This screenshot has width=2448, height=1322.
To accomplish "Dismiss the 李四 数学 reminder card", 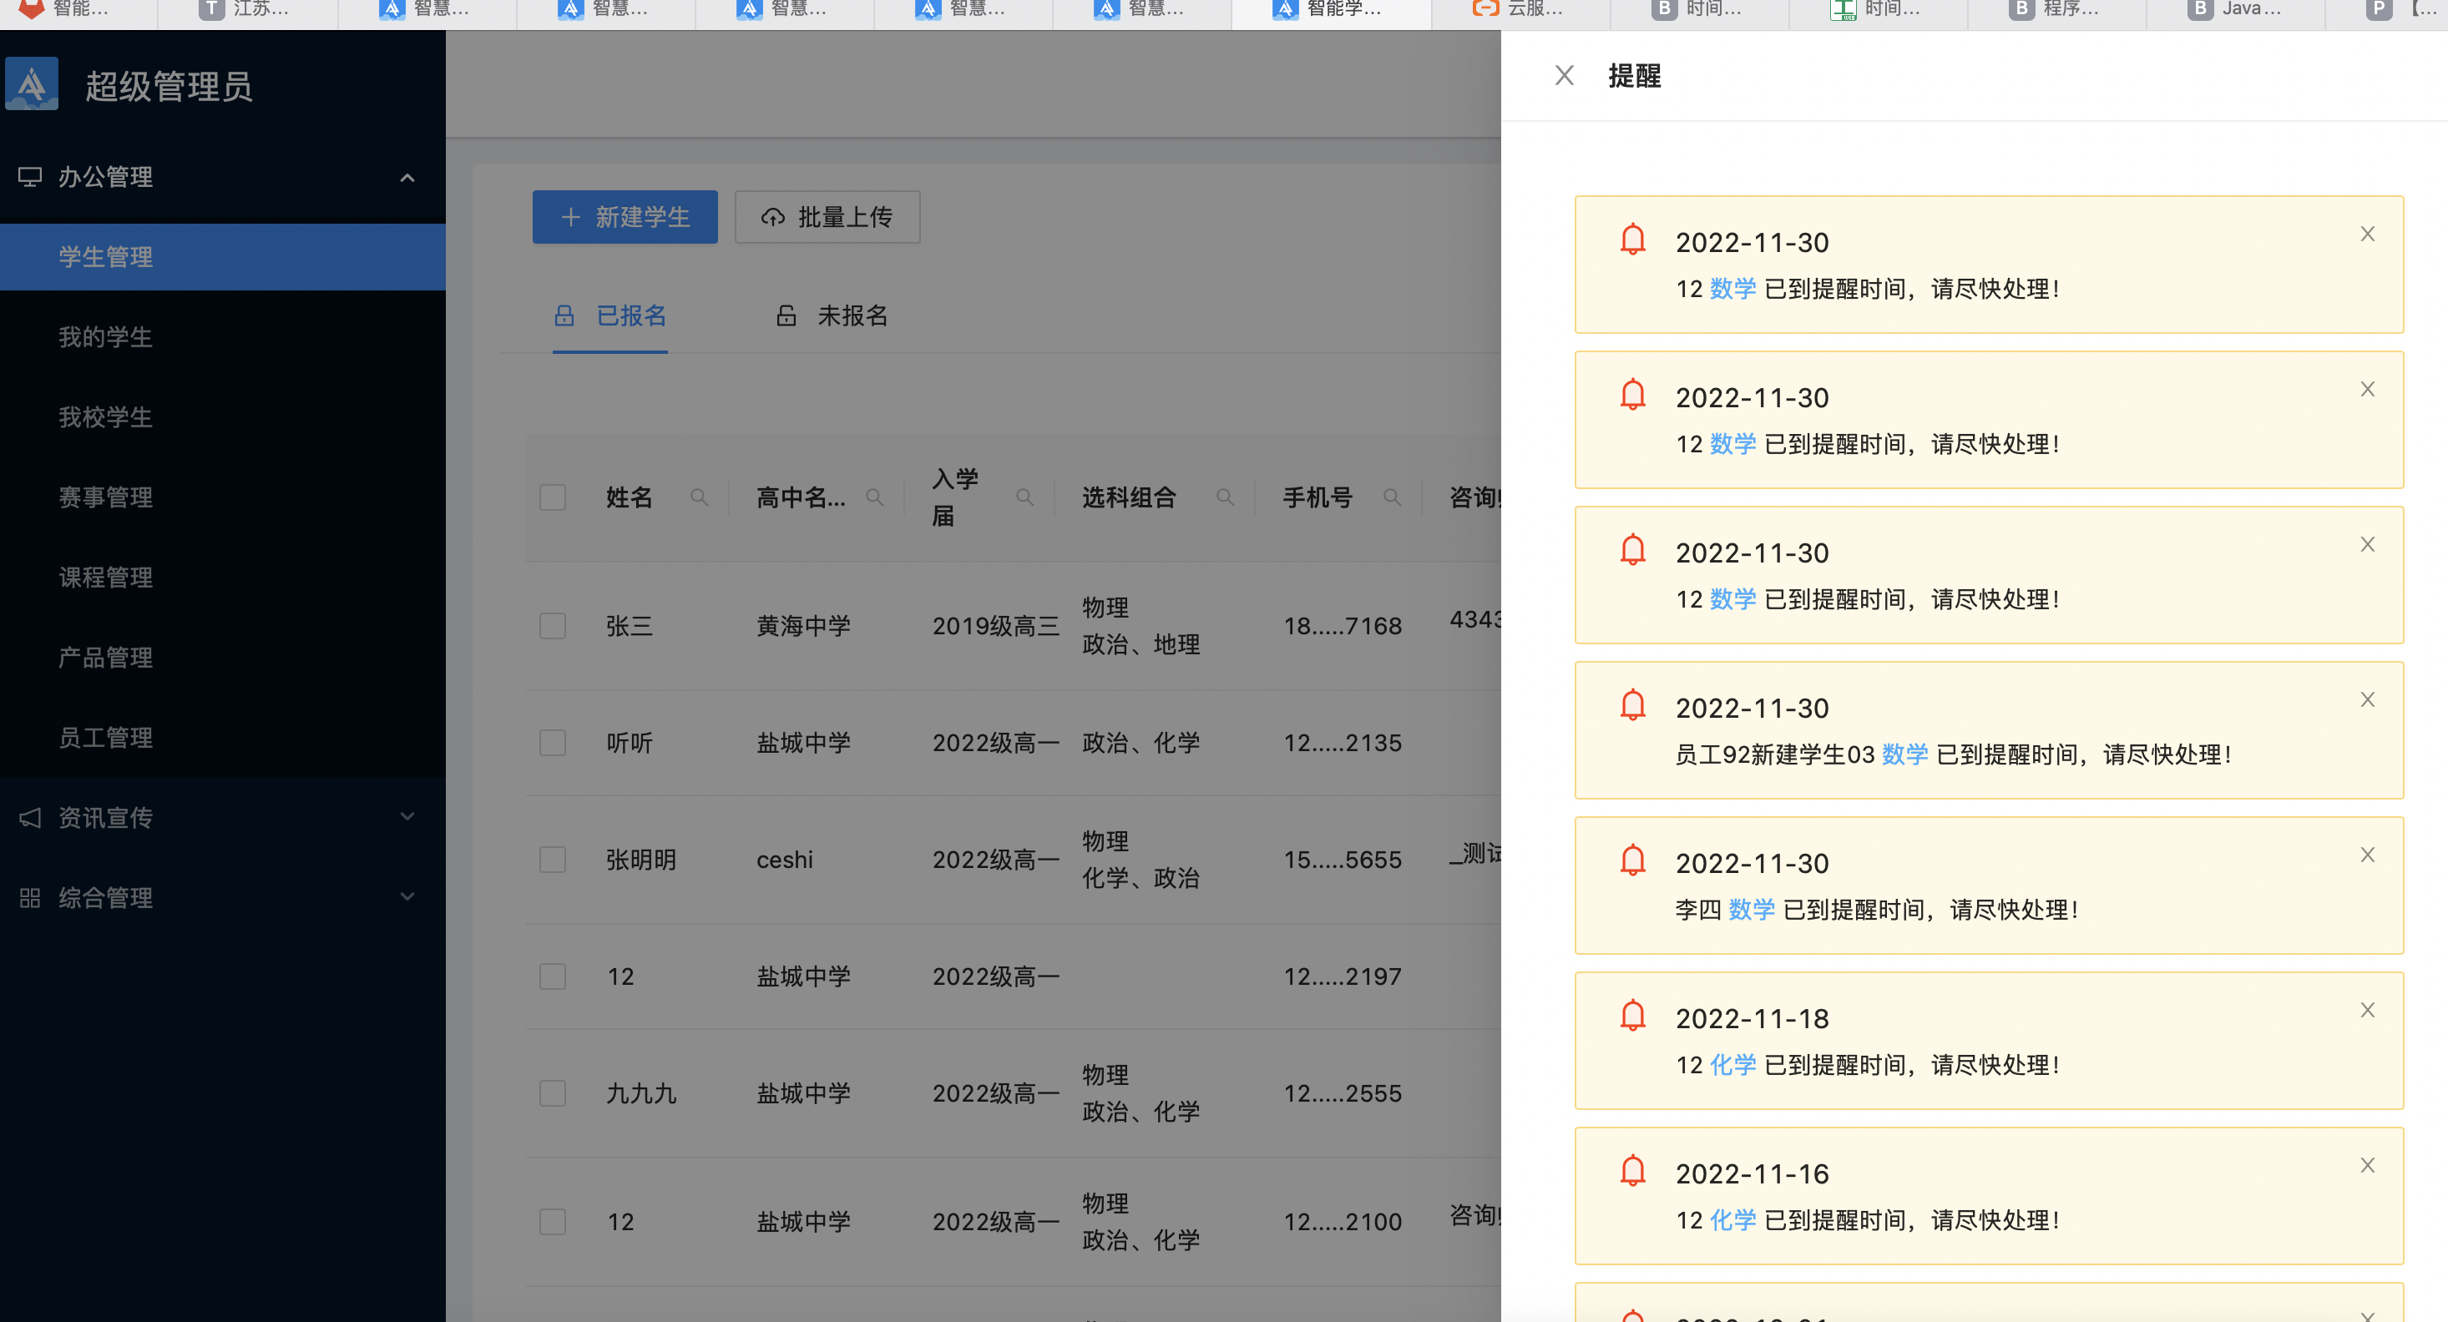I will (x=2367, y=855).
